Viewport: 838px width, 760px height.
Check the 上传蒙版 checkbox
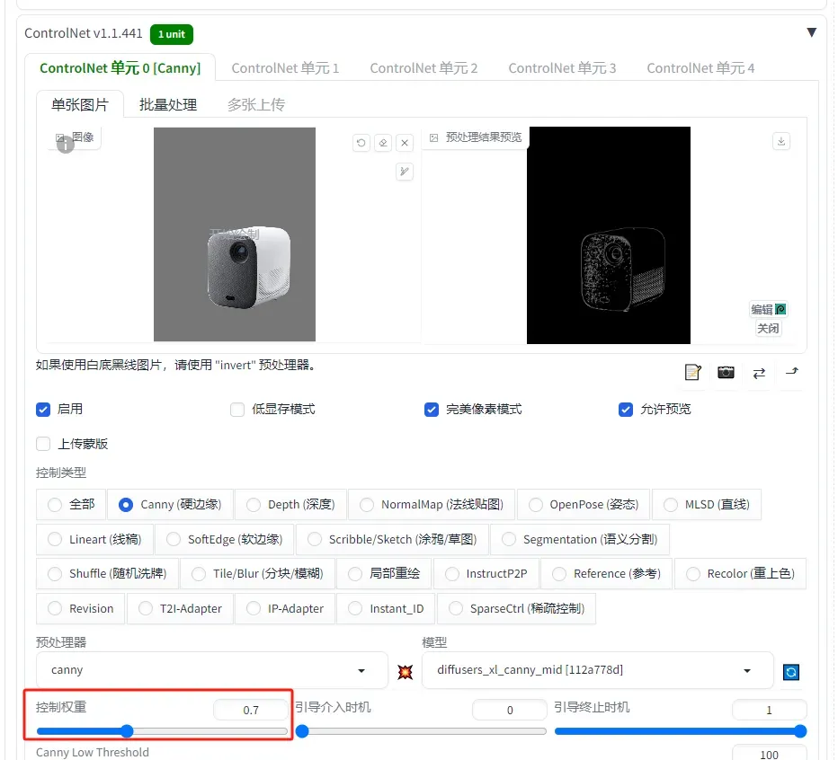point(43,444)
